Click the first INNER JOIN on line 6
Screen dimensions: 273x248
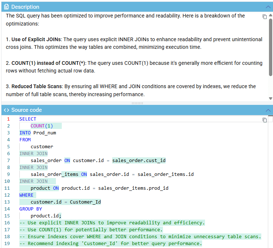[x=33, y=154]
